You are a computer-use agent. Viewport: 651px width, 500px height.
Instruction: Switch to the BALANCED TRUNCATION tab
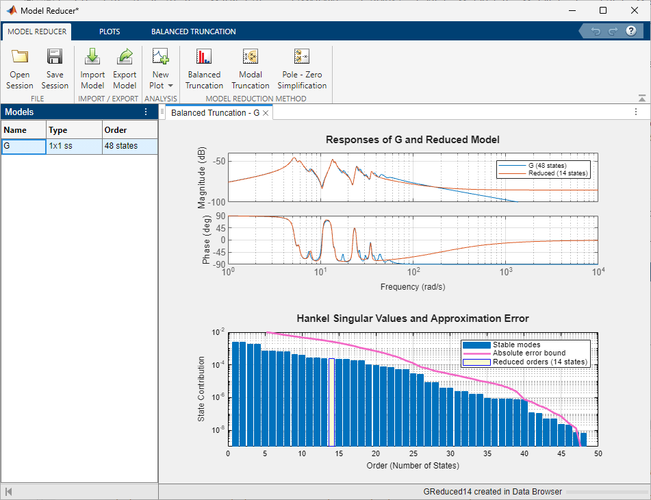(x=193, y=32)
